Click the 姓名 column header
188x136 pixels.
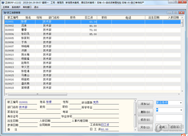(x=28, y=18)
